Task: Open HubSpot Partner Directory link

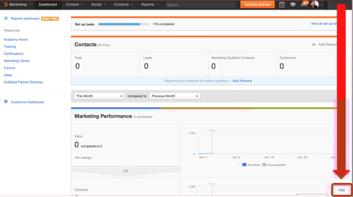Action: point(23,82)
